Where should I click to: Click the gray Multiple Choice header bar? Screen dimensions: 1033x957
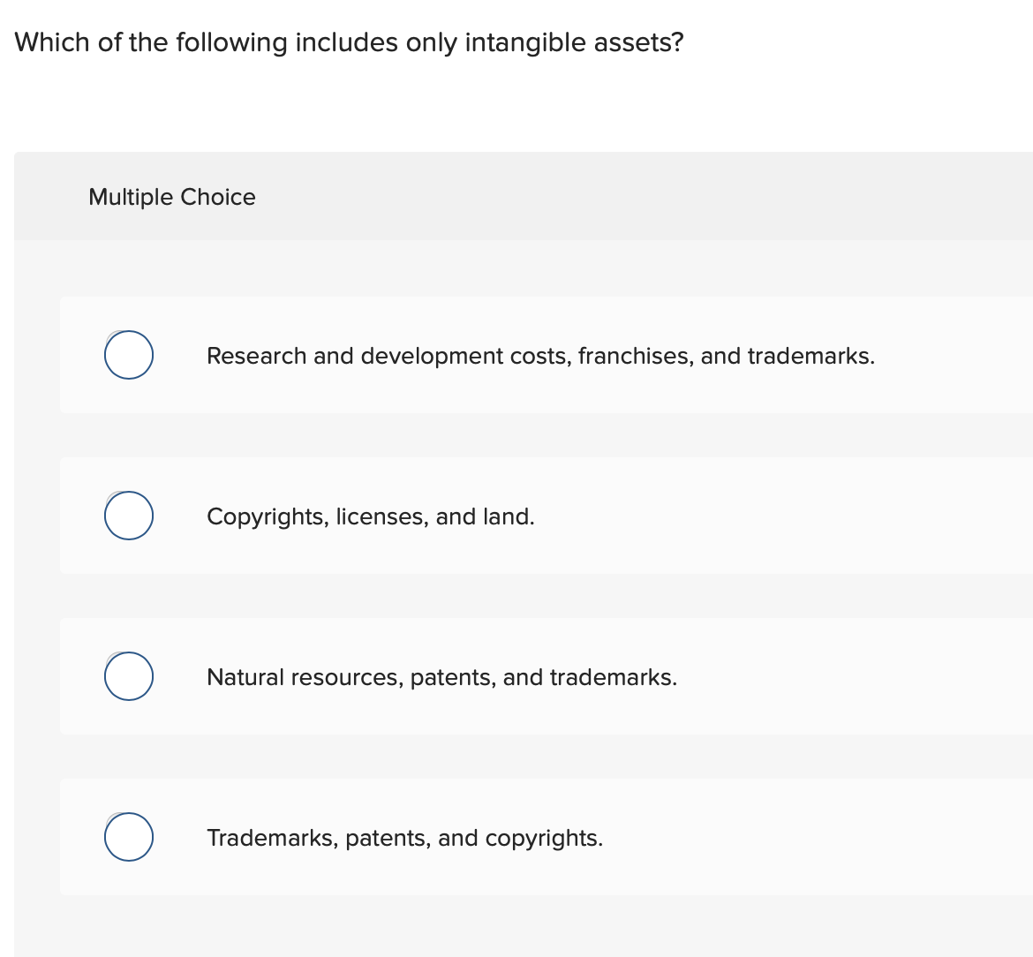pos(524,196)
